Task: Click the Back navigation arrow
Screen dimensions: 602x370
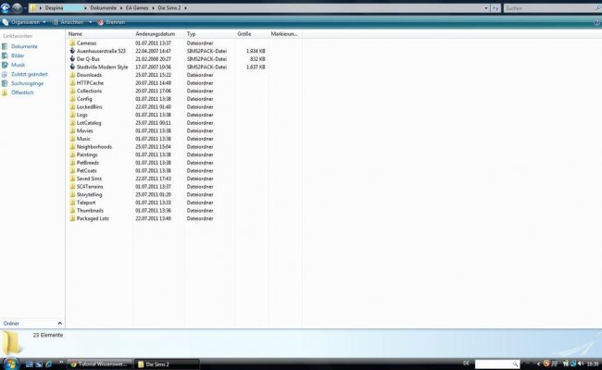Action: tap(6, 7)
